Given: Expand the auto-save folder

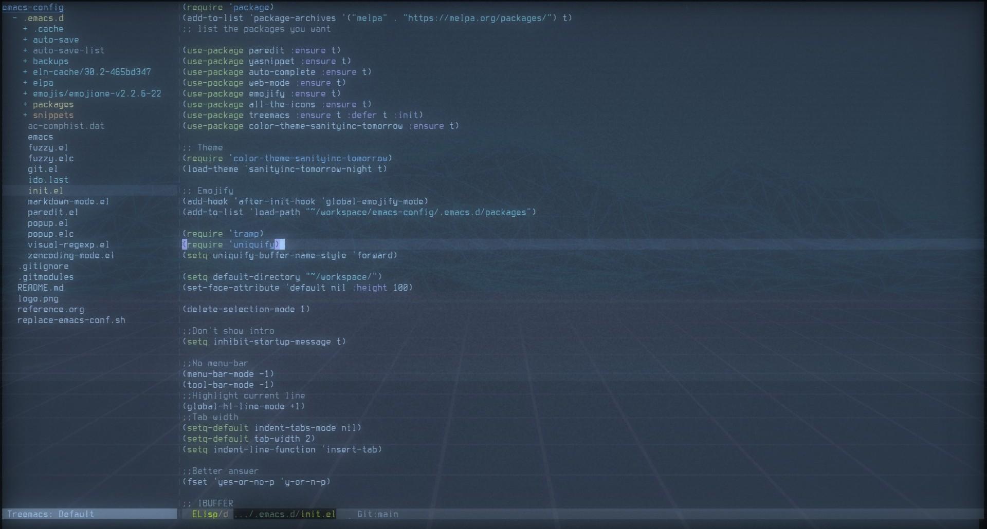Looking at the screenshot, I should click(25, 40).
